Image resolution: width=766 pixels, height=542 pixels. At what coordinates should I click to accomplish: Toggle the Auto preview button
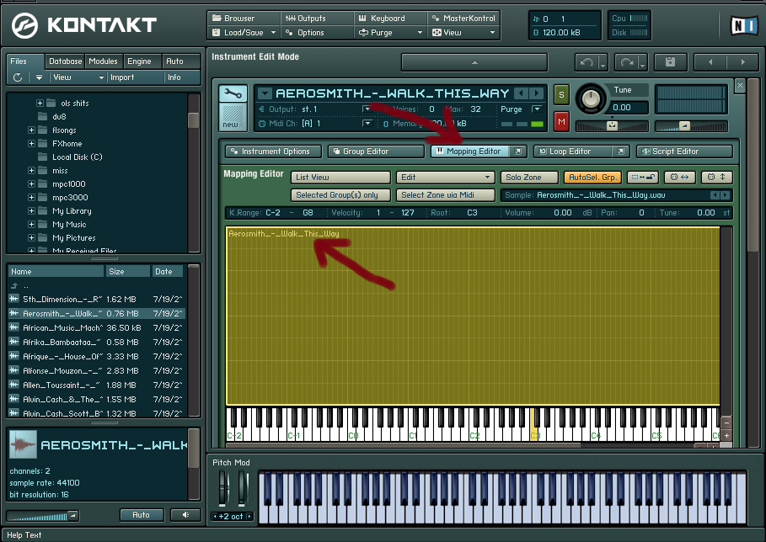coord(142,515)
